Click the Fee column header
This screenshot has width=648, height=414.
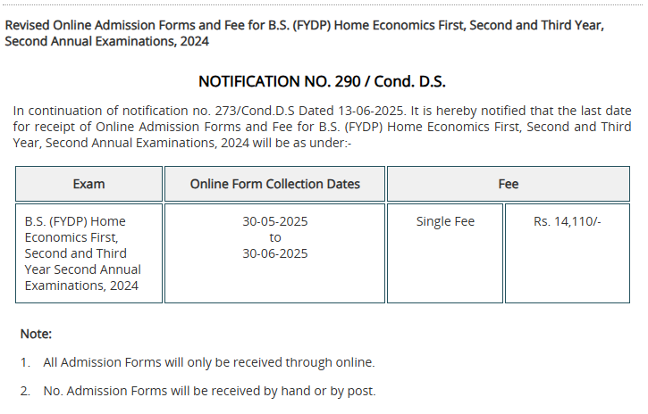coord(509,184)
